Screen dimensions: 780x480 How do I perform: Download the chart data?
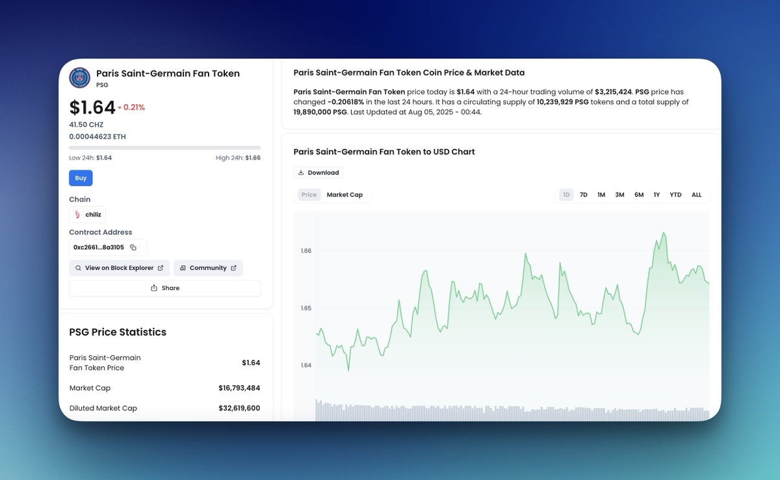318,173
